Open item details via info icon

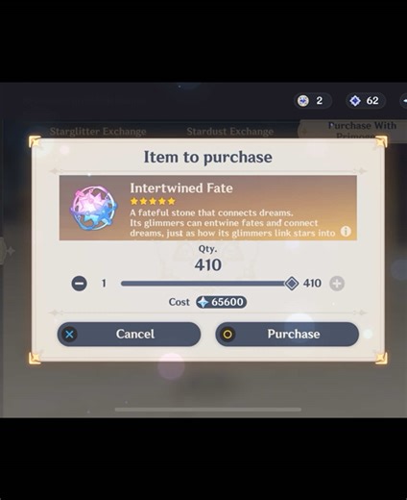tap(346, 231)
